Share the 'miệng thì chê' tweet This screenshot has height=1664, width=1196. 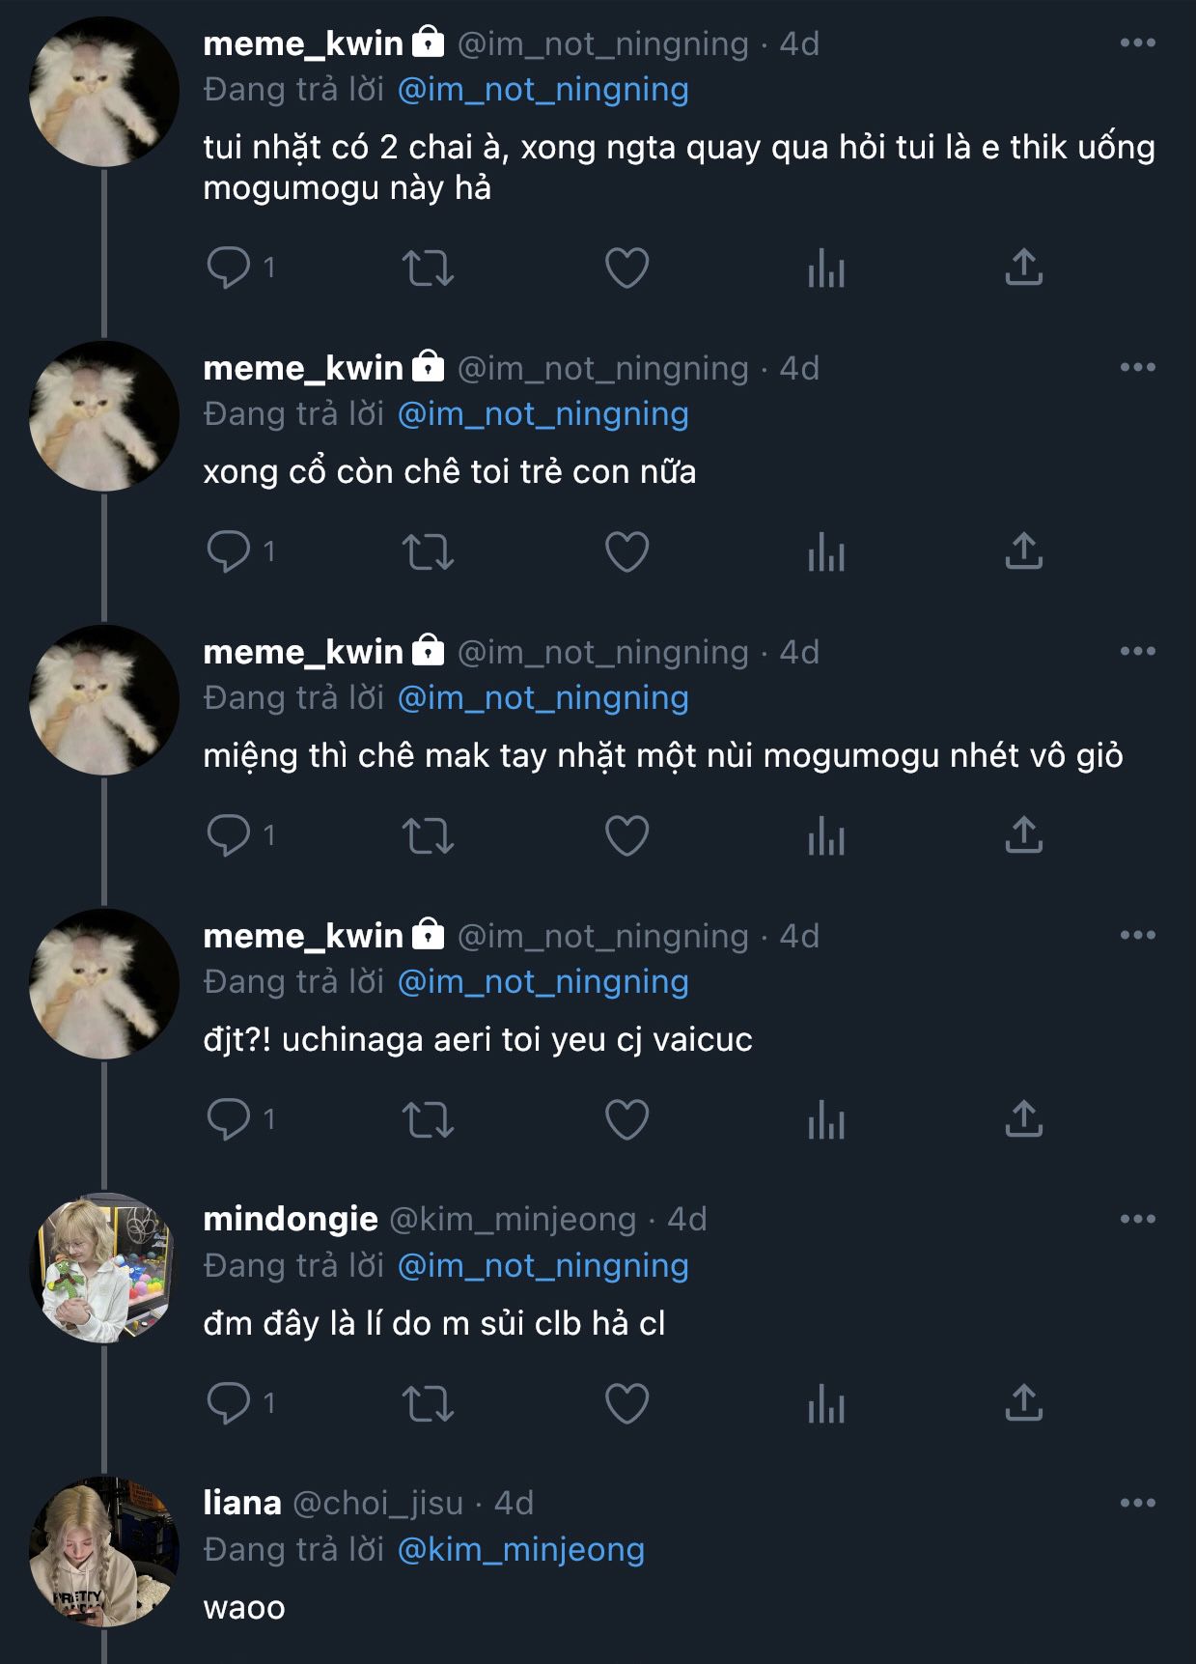click(x=1024, y=835)
